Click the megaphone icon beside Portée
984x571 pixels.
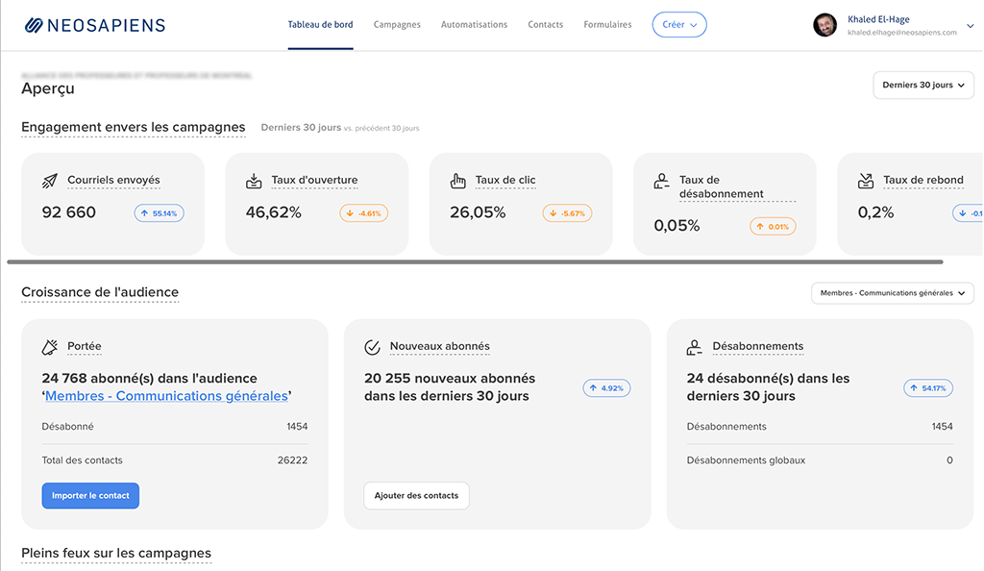[x=50, y=347]
